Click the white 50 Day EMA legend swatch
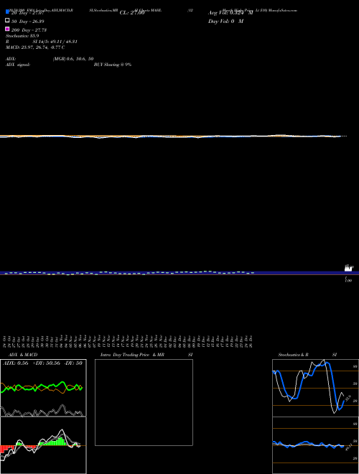Image resolution: width=359 pixels, height=474 pixels. (x=8, y=21)
